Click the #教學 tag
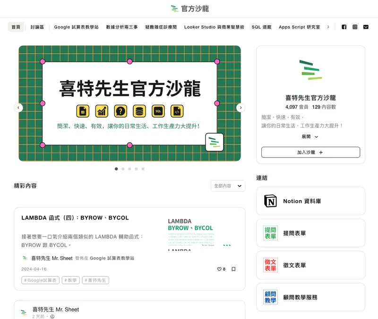 [70, 280]
